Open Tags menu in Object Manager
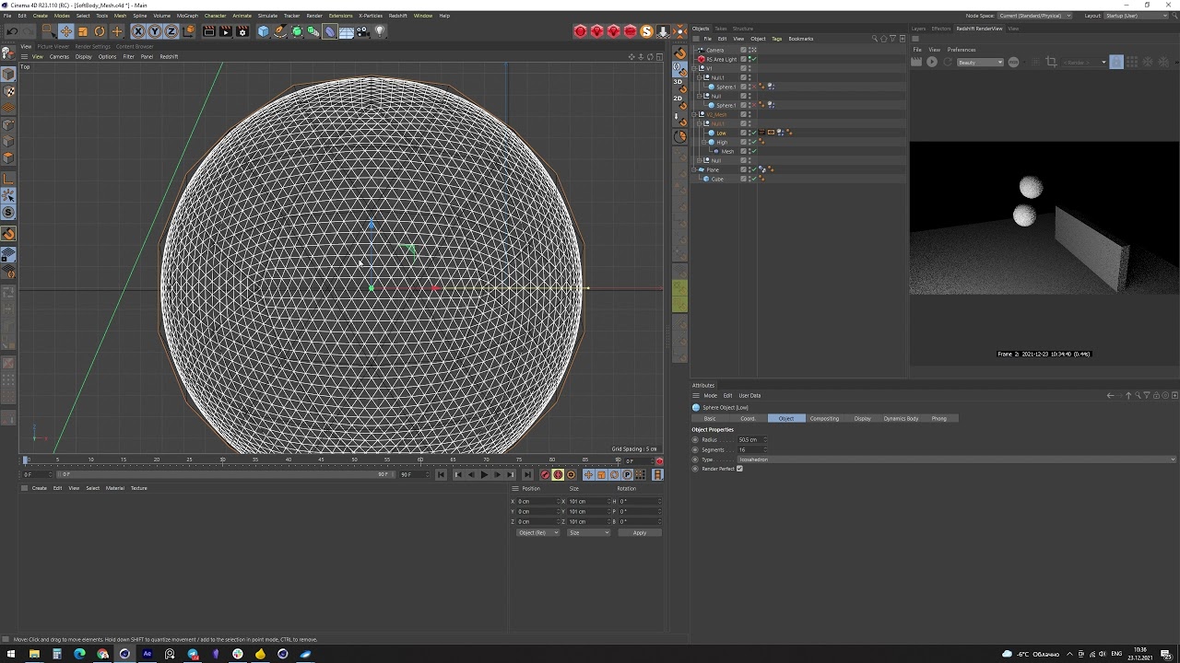1180x663 pixels. 777,39
